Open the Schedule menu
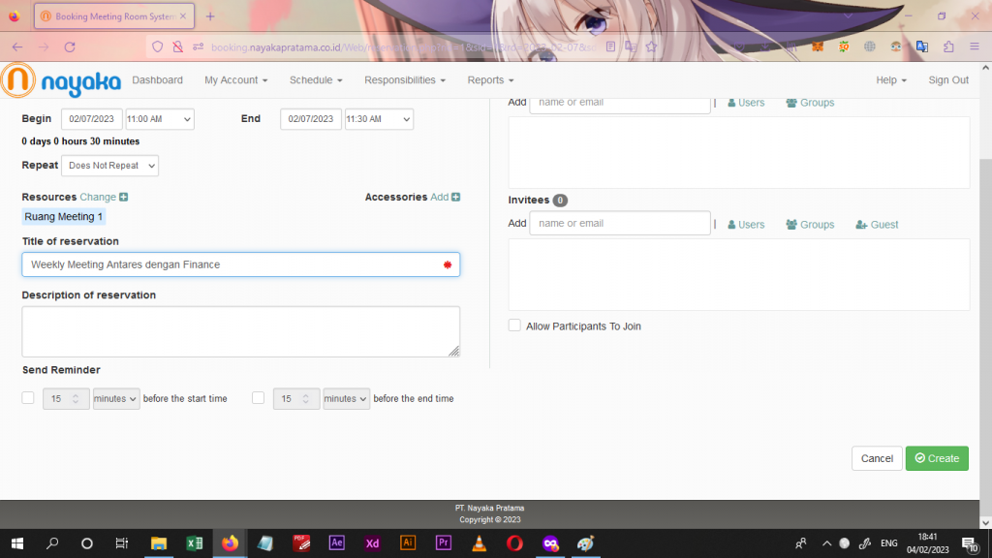This screenshot has width=992, height=558. (x=316, y=80)
